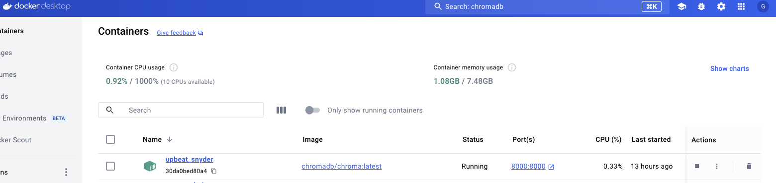Open the sidebar three-dot options menu
This screenshot has width=776, height=183.
pos(66,172)
